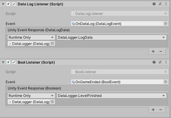Collapse the Bool Listener component
The height and width of the screenshot is (118, 171).
click(x=3, y=62)
